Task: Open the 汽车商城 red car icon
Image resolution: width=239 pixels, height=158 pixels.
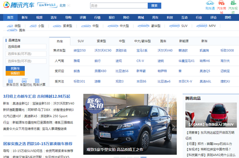Action: (x=221, y=3)
